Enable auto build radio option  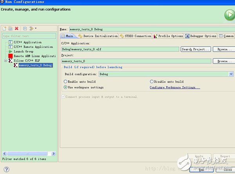[65, 81]
